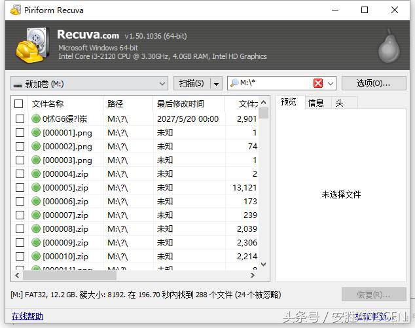Check the box for [000010].zip

[20, 256]
